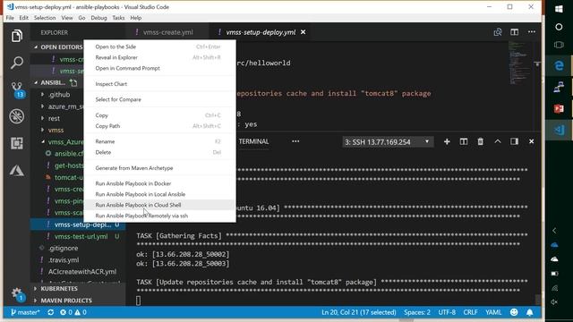Open the Azure view icon
Viewport: 573px width, 322px height.
click(16, 170)
